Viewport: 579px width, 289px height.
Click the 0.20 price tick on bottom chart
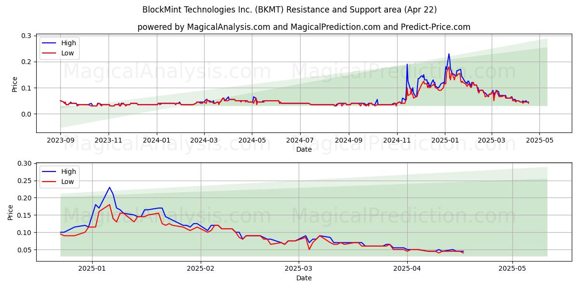(x=25, y=198)
